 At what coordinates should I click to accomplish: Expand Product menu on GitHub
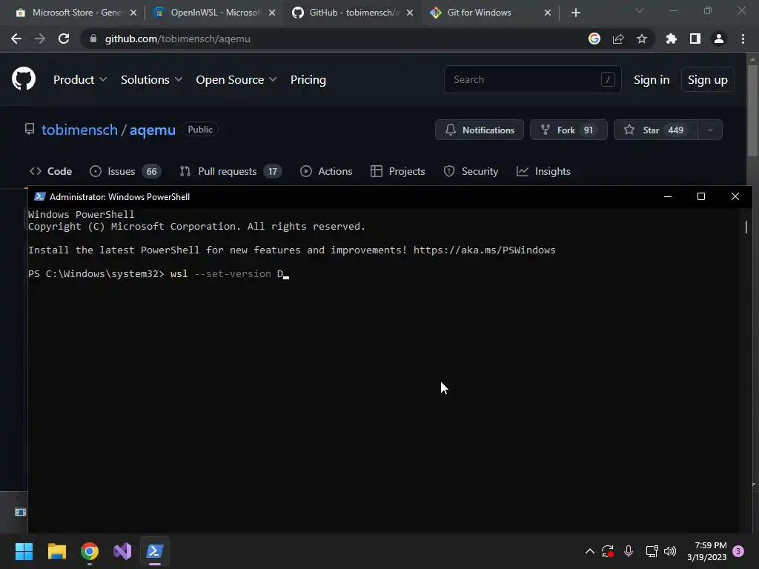[80, 80]
